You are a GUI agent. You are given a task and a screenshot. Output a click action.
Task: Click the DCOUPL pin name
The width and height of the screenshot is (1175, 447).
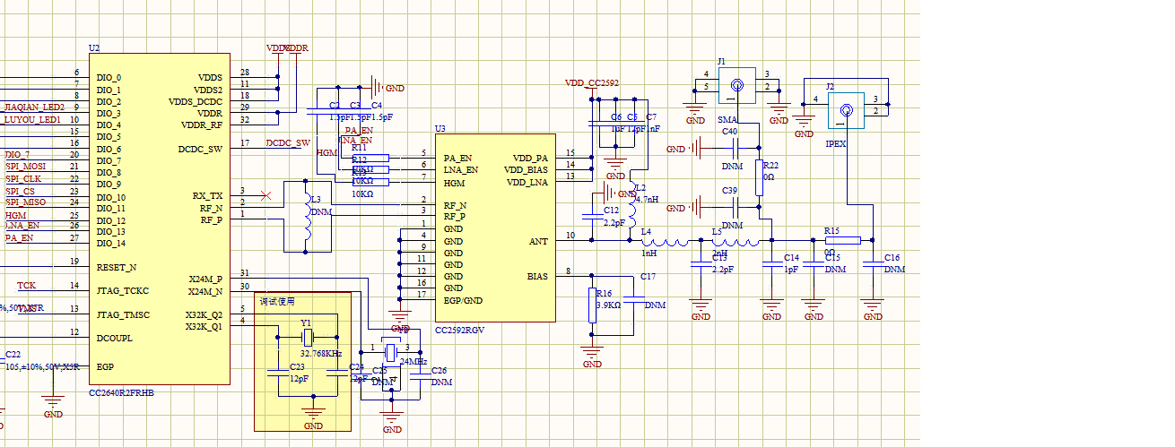click(115, 339)
